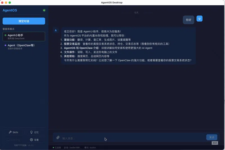
Task: Clear the chat with 清空对话 button
Action: [24, 21]
